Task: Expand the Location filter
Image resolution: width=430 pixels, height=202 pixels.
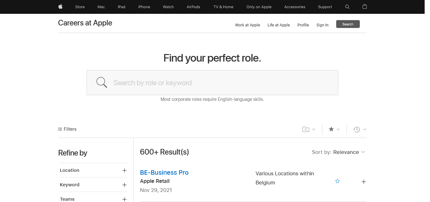Action: click(124, 170)
